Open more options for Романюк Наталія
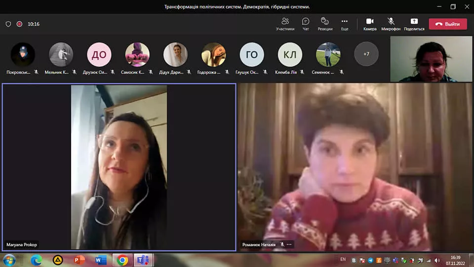 (289, 244)
